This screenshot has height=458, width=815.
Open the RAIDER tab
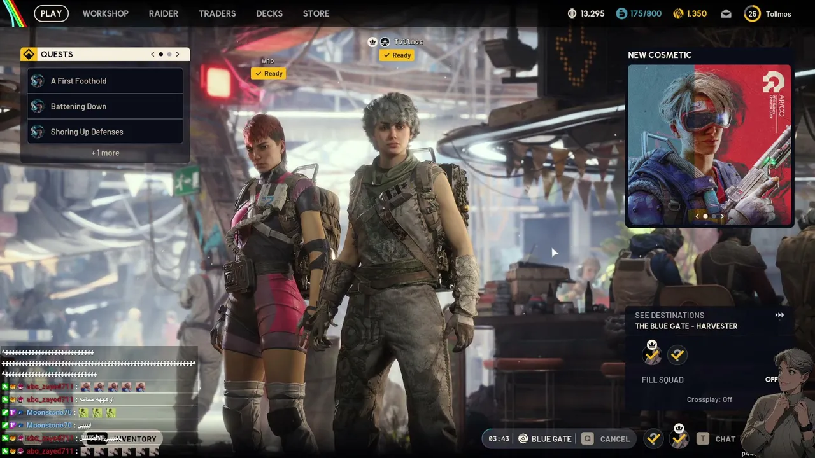(x=164, y=13)
